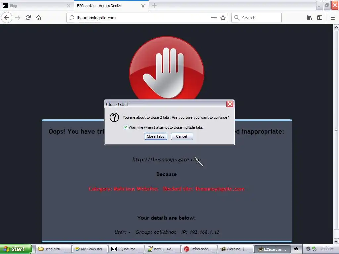Minimize the Firefox window
Screen dimensions: 339x254
[x=319, y=5]
